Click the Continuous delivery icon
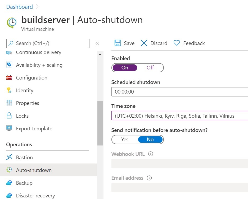This screenshot has height=199, width=248. 9,52
